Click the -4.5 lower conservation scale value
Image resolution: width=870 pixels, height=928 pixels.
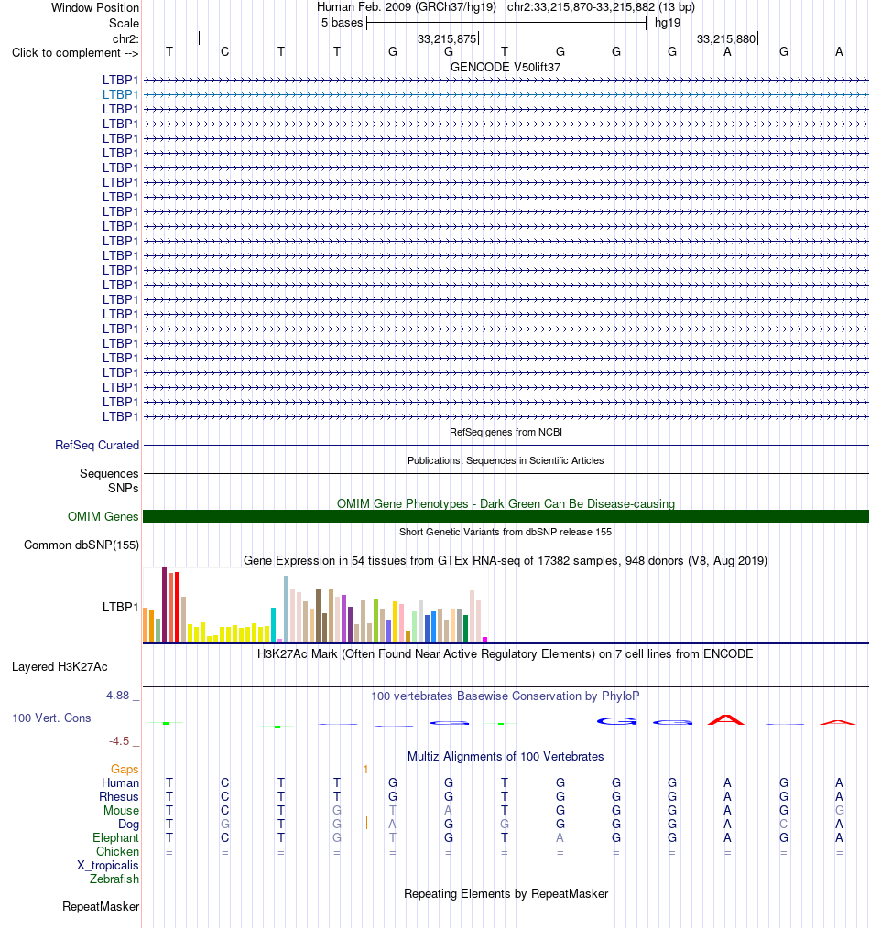coord(119,741)
